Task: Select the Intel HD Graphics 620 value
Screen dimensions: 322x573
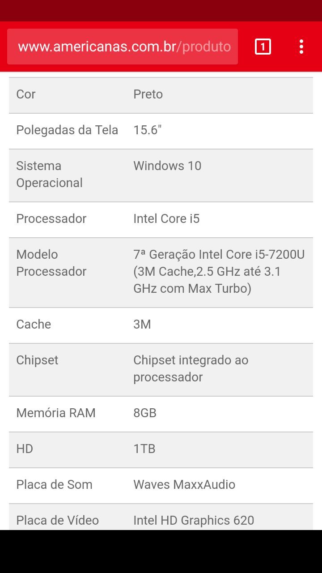Action: [194, 521]
